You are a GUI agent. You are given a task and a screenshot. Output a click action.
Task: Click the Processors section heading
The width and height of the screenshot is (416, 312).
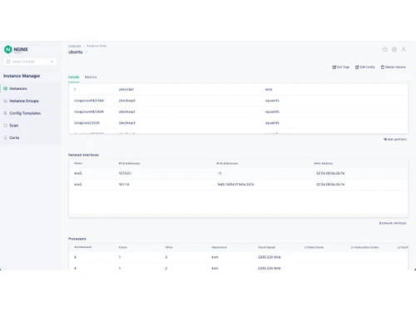(x=77, y=239)
